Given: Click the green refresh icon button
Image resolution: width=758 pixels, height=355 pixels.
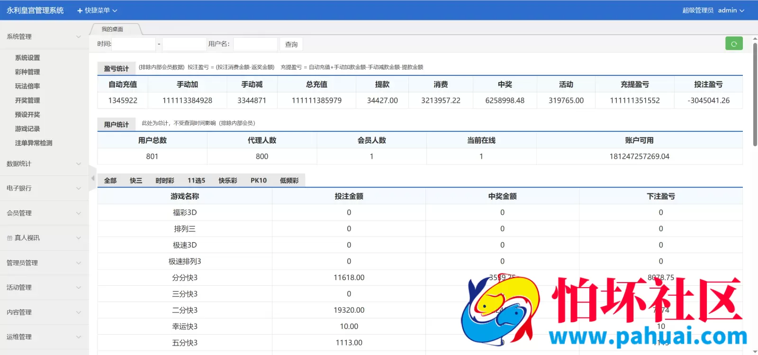Looking at the screenshot, I should tap(734, 44).
